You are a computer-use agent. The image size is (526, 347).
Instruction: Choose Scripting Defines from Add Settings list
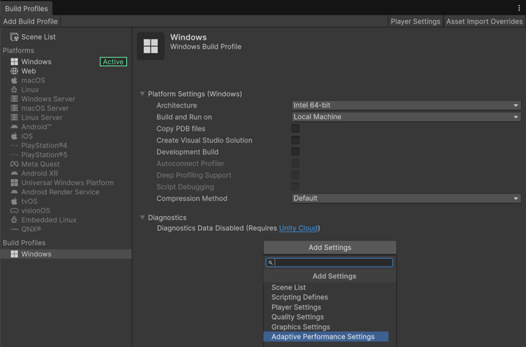pos(300,298)
